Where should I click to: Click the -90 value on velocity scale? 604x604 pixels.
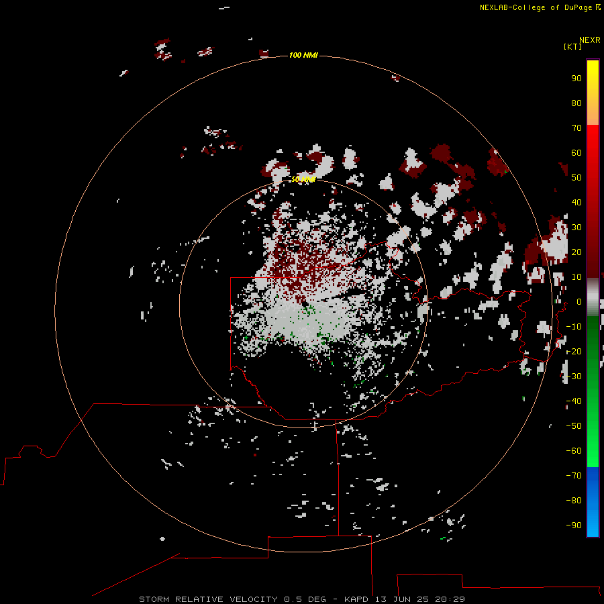tap(574, 525)
